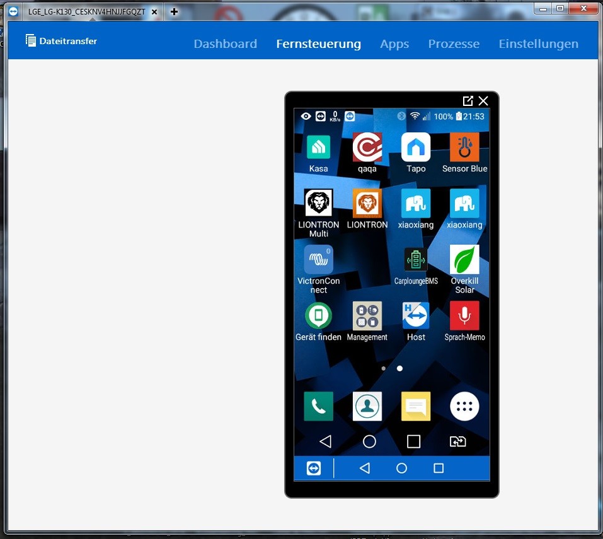The height and width of the screenshot is (539, 603).
Task: Tap the SIM switch icon in navigation bar
Action: pos(457,441)
